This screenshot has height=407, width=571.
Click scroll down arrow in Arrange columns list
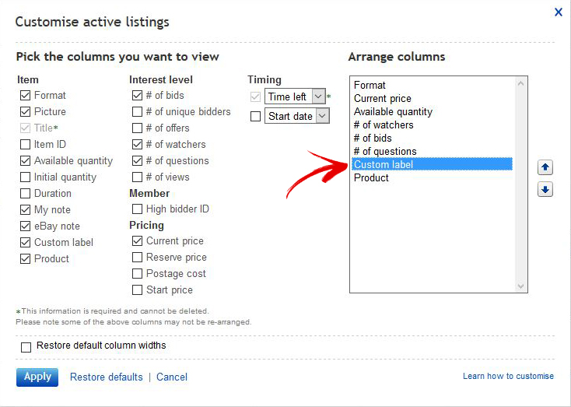point(520,286)
